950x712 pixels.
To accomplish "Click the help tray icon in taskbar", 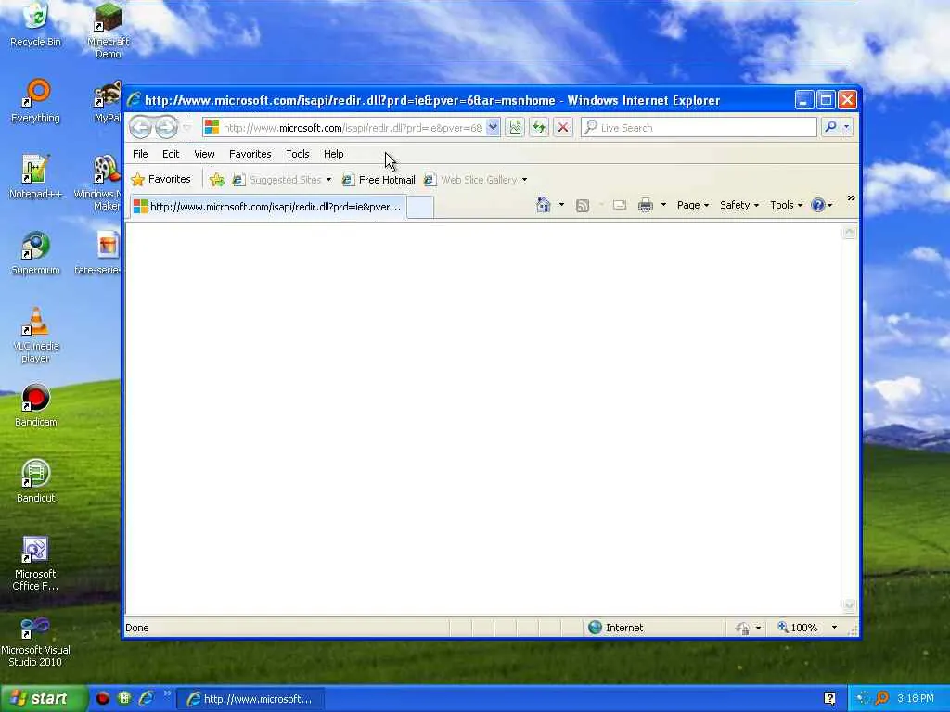I will [829, 699].
